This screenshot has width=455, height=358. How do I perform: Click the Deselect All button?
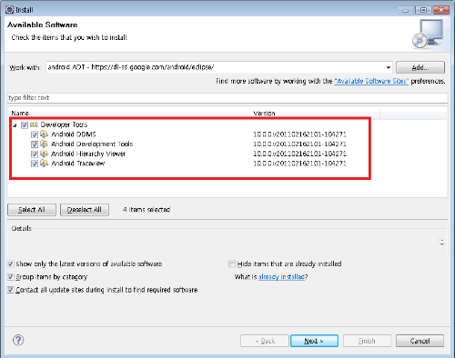pyautogui.click(x=85, y=210)
